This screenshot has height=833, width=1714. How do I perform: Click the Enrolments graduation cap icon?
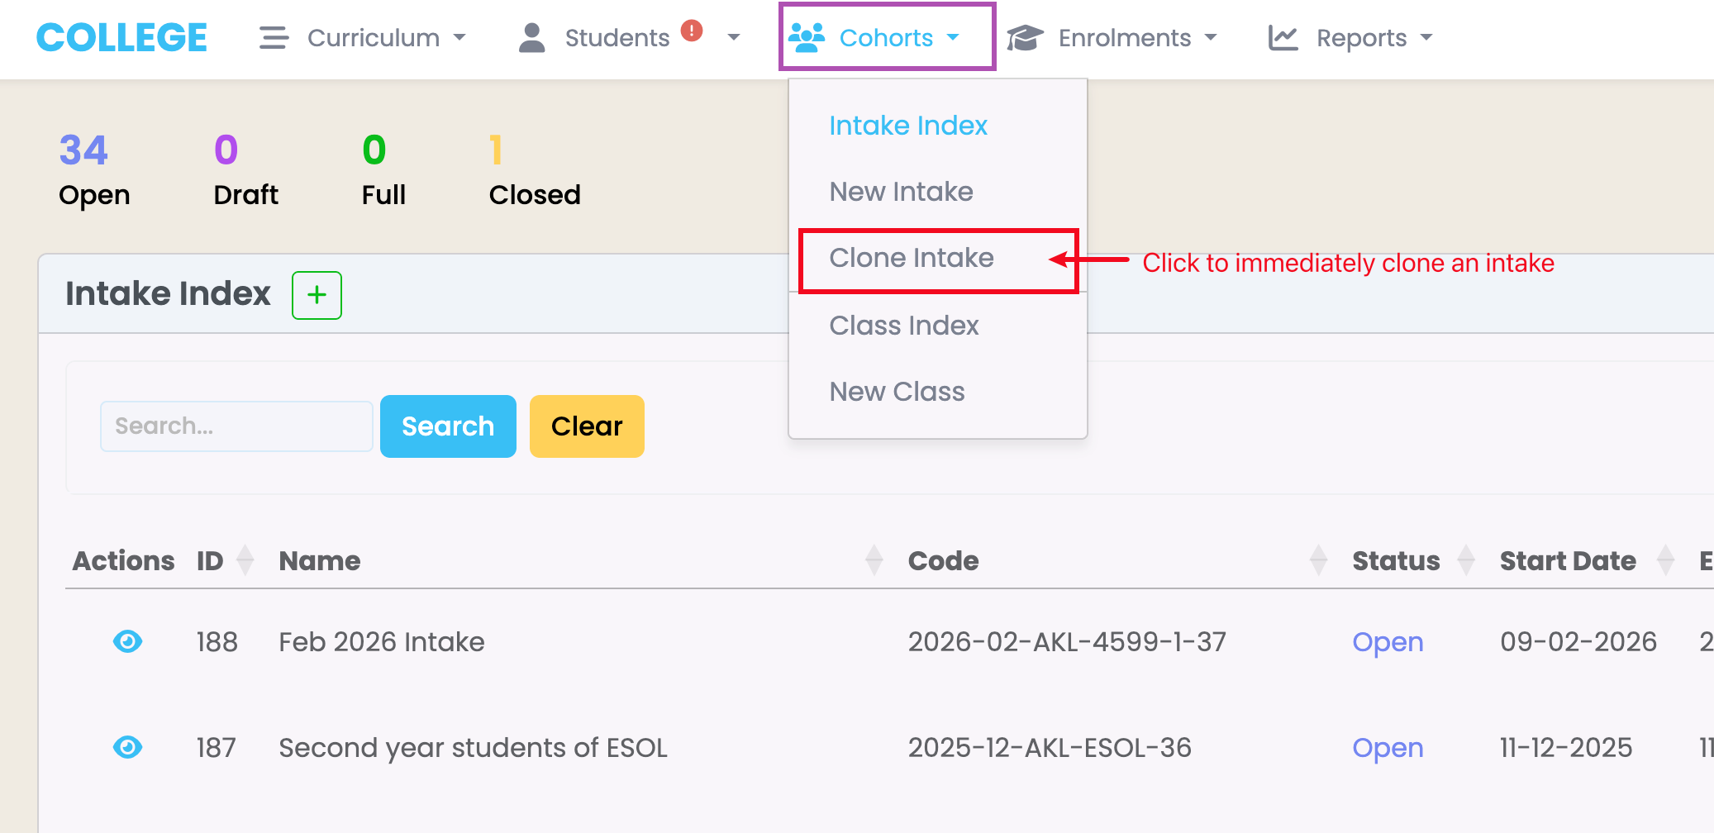coord(1025,38)
